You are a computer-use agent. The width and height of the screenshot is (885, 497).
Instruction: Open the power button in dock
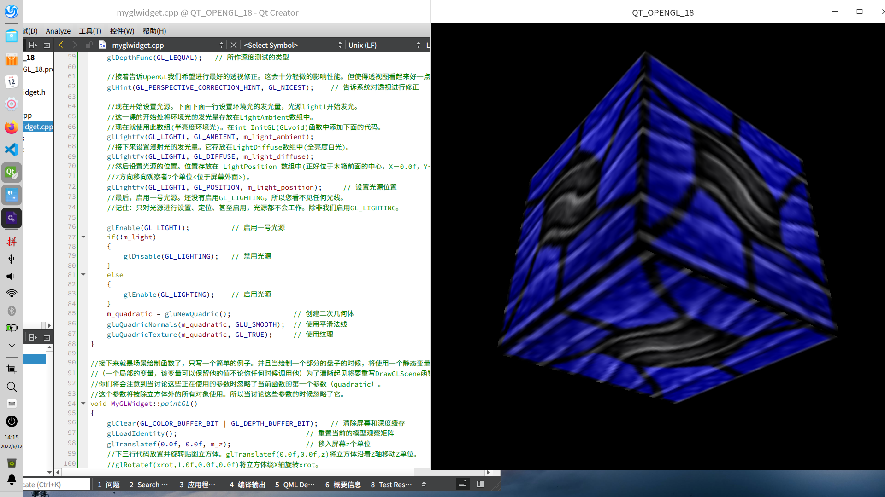tap(12, 421)
